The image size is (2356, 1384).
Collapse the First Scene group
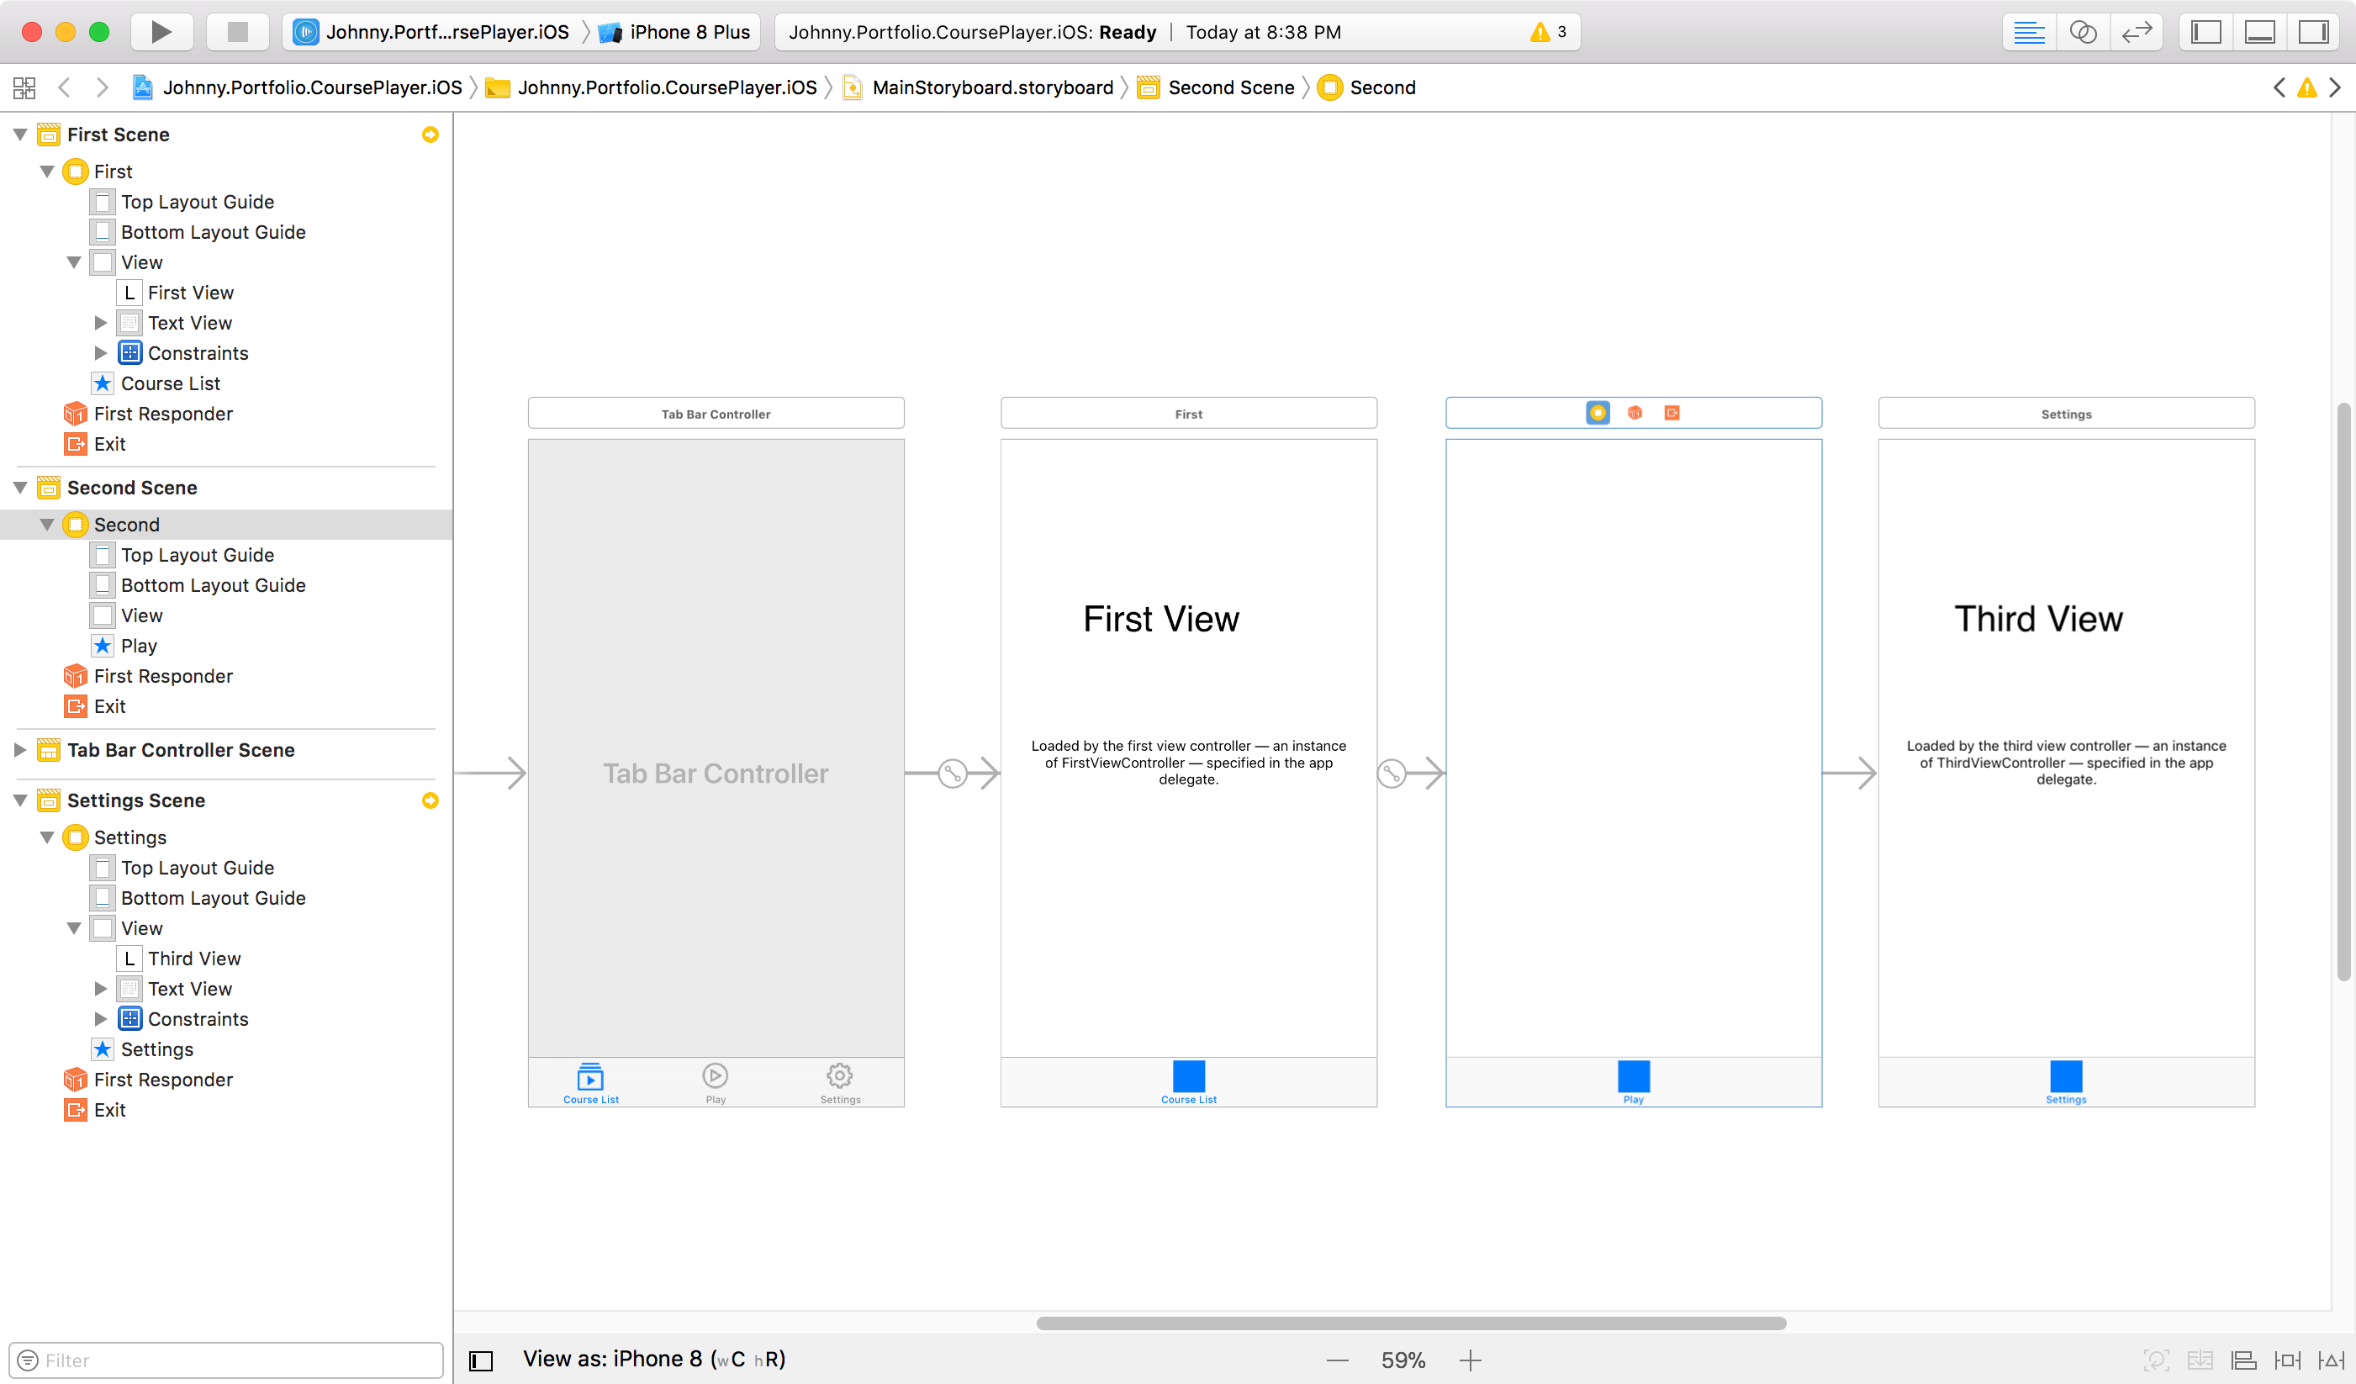[x=19, y=135]
